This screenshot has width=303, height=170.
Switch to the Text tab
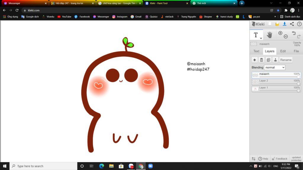pos(256,51)
